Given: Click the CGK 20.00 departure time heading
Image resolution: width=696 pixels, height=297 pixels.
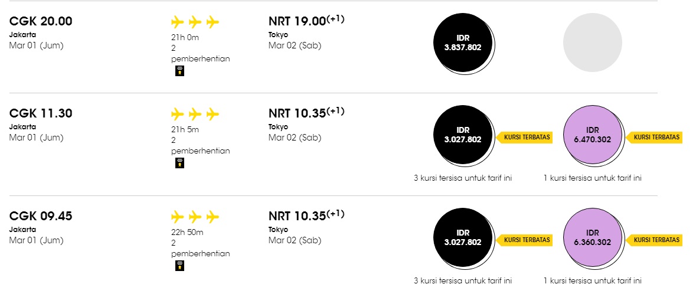Looking at the screenshot, I should [41, 21].
